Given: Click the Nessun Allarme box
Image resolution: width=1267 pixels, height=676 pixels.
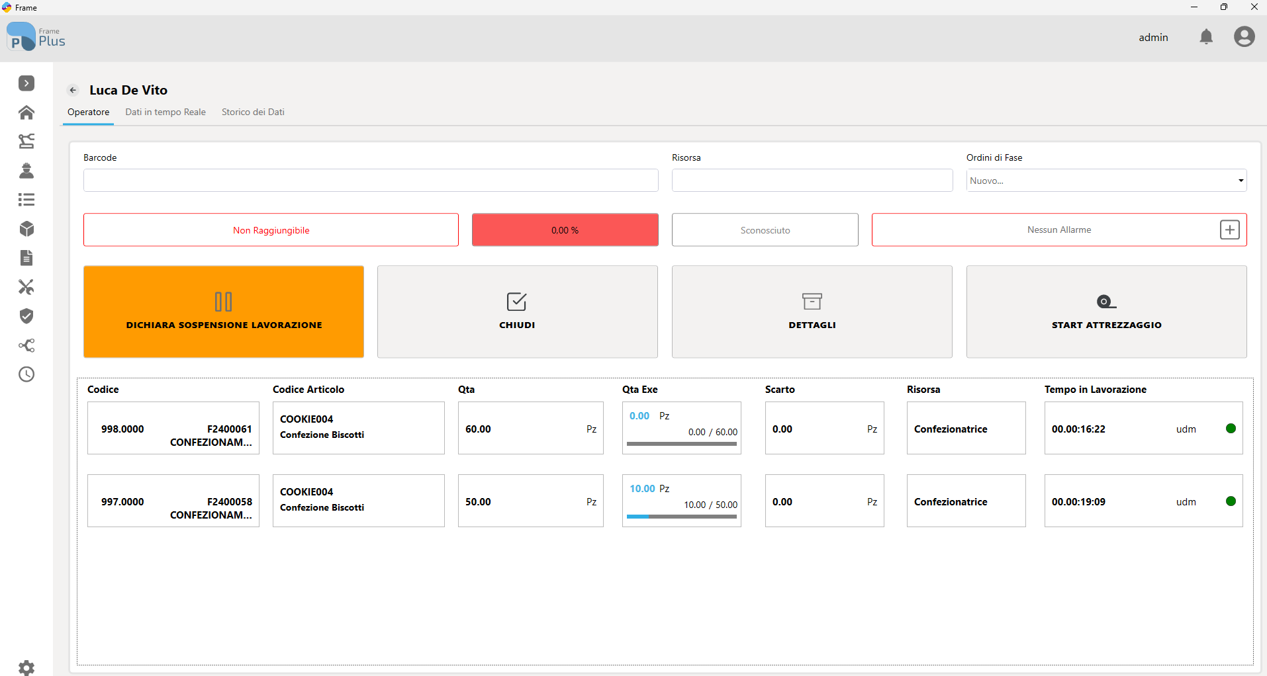Looking at the screenshot, I should (x=1058, y=230).
